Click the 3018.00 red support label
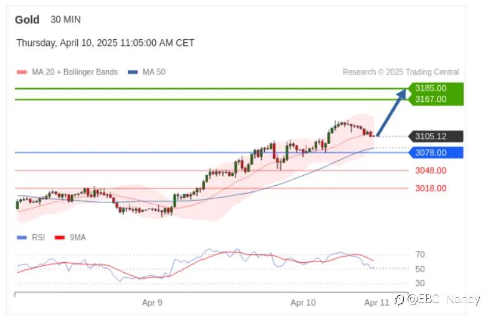This screenshot has width=486, height=320. pyautogui.click(x=431, y=188)
